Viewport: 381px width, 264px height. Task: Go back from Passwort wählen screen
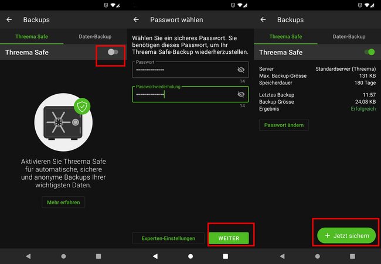click(x=136, y=20)
